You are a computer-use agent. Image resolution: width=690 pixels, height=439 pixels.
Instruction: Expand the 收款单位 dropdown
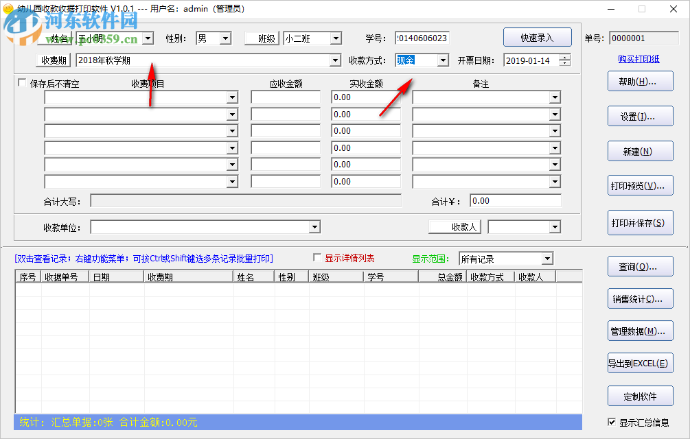pyautogui.click(x=314, y=227)
